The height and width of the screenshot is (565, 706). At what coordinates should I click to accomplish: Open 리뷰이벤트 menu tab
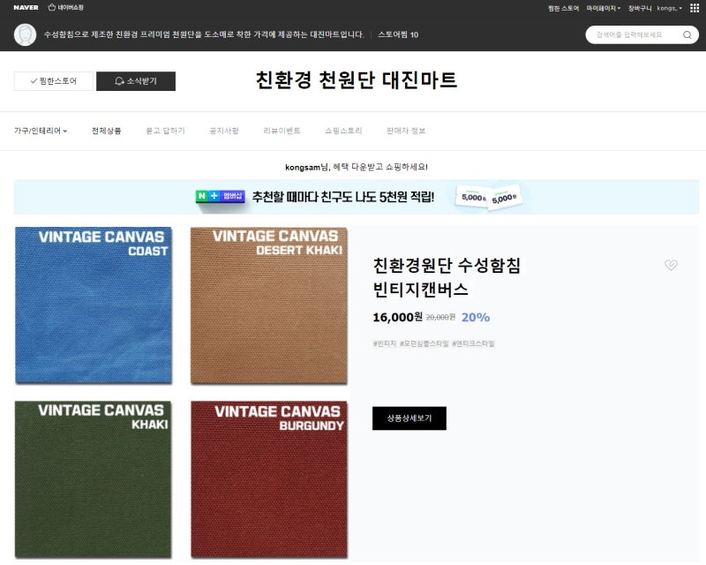coord(282,131)
